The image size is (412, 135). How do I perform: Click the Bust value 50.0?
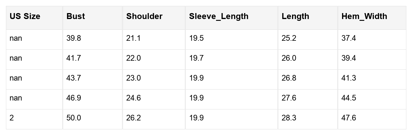(74, 118)
